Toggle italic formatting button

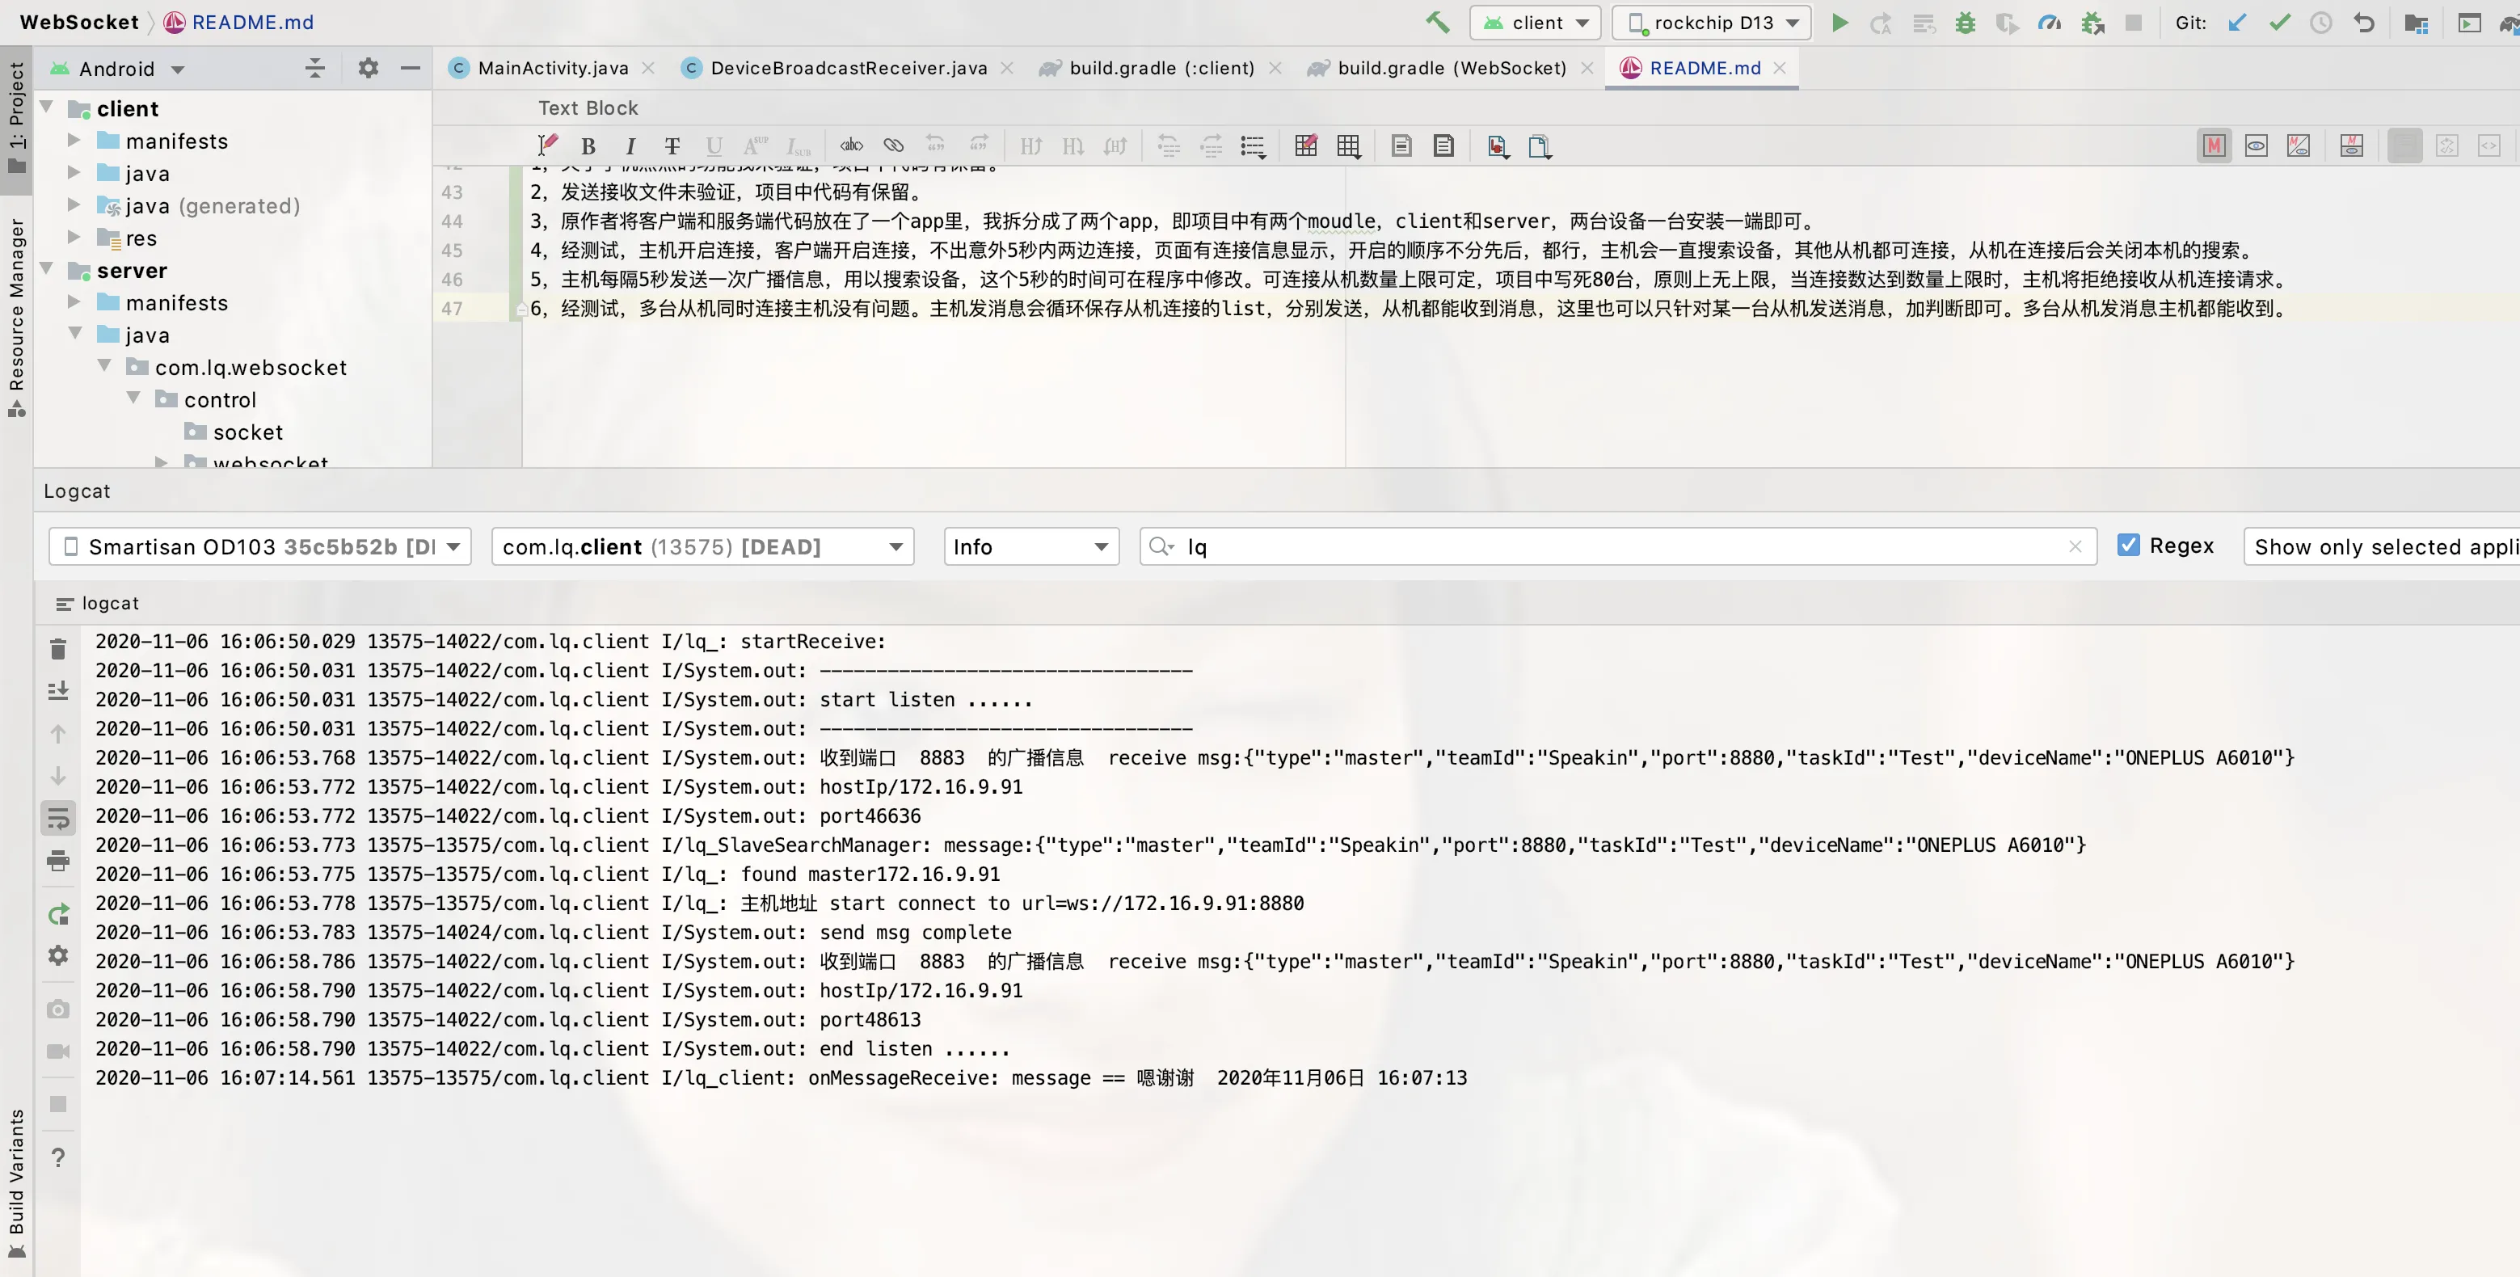[x=630, y=147]
